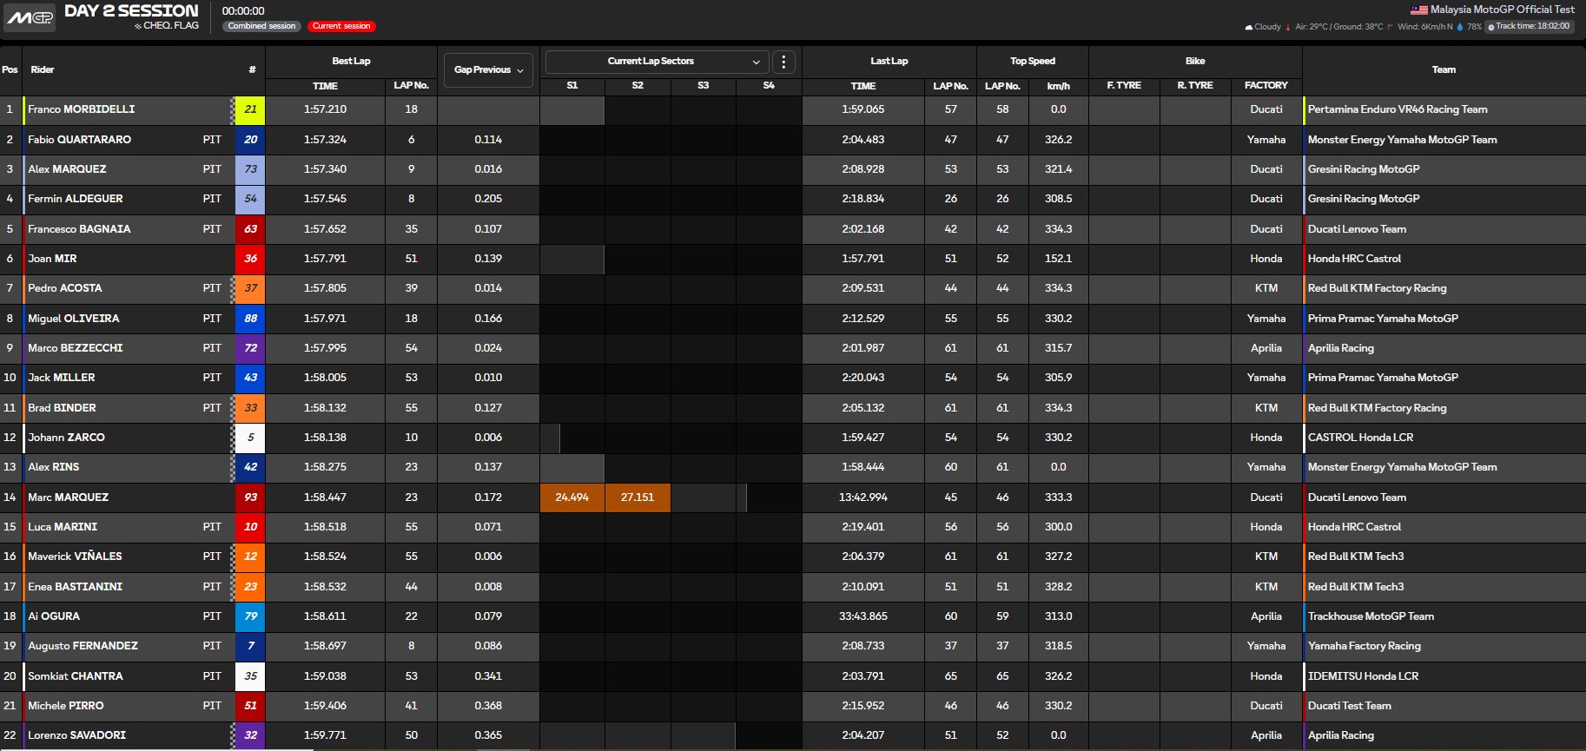Image resolution: width=1586 pixels, height=751 pixels.
Task: Click the last lap time 33:43.865
Action: [863, 616]
